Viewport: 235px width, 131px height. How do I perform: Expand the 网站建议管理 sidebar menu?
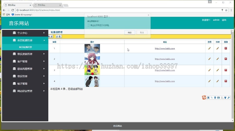[25, 91]
